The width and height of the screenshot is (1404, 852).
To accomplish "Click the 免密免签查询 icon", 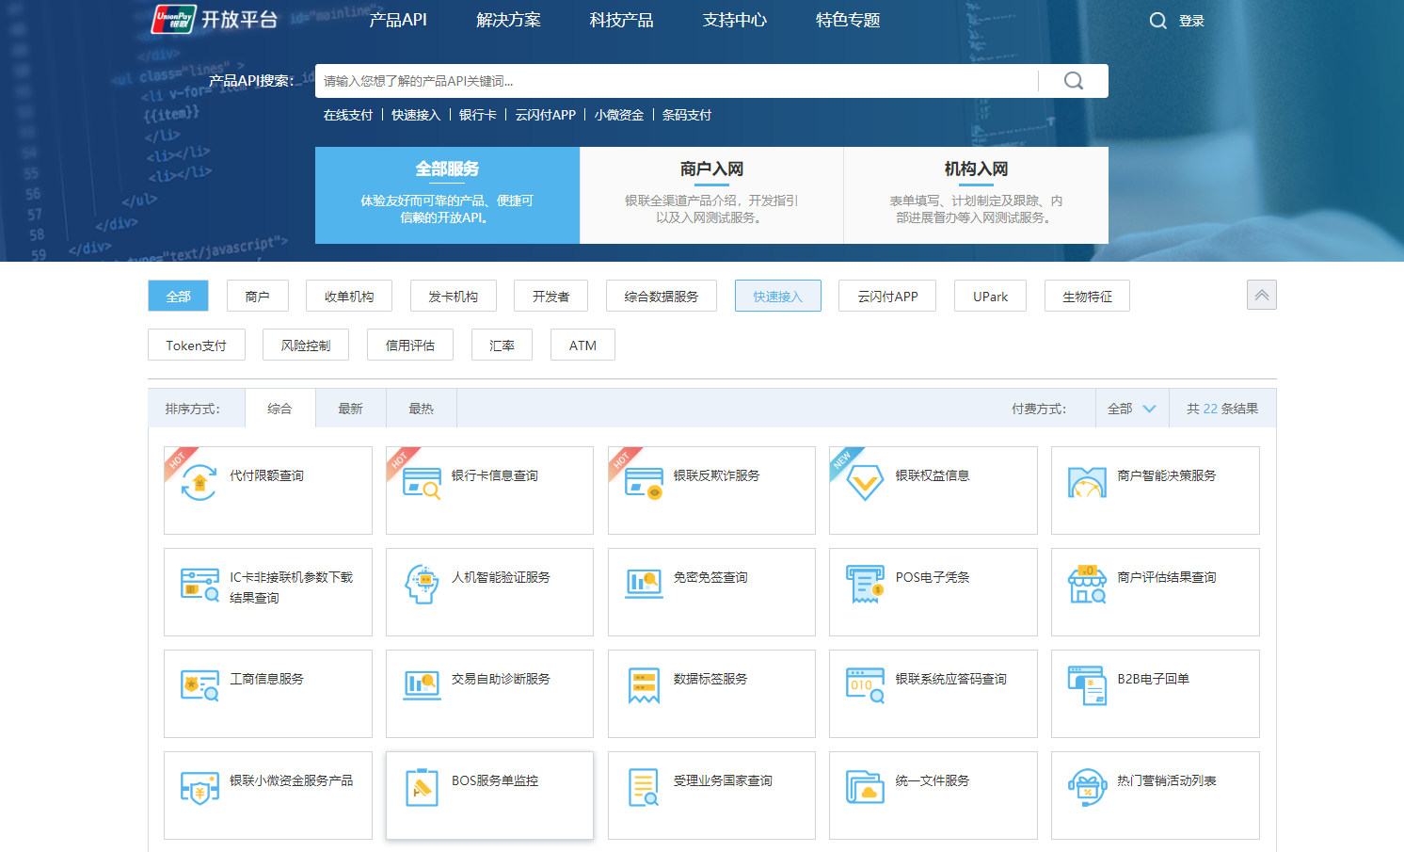I will pos(644,584).
